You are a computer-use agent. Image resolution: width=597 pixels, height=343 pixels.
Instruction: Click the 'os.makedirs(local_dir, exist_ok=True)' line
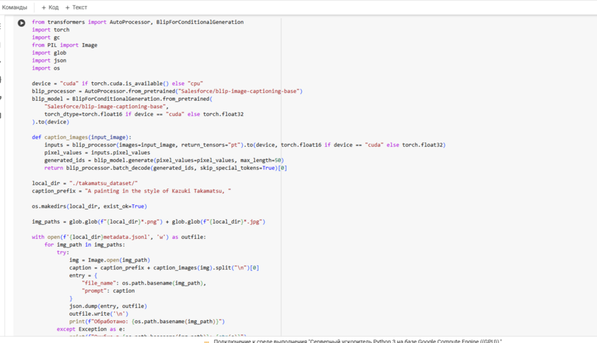(x=89, y=206)
